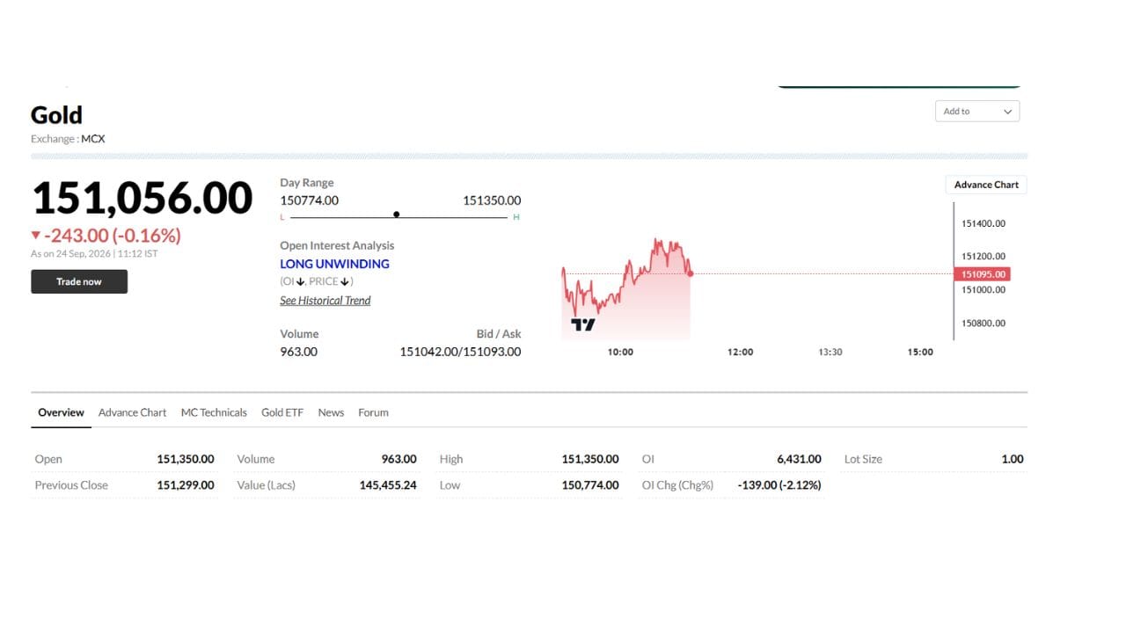Screen dimensions: 1126x633
Task: Click the Trade now button
Action: (79, 281)
